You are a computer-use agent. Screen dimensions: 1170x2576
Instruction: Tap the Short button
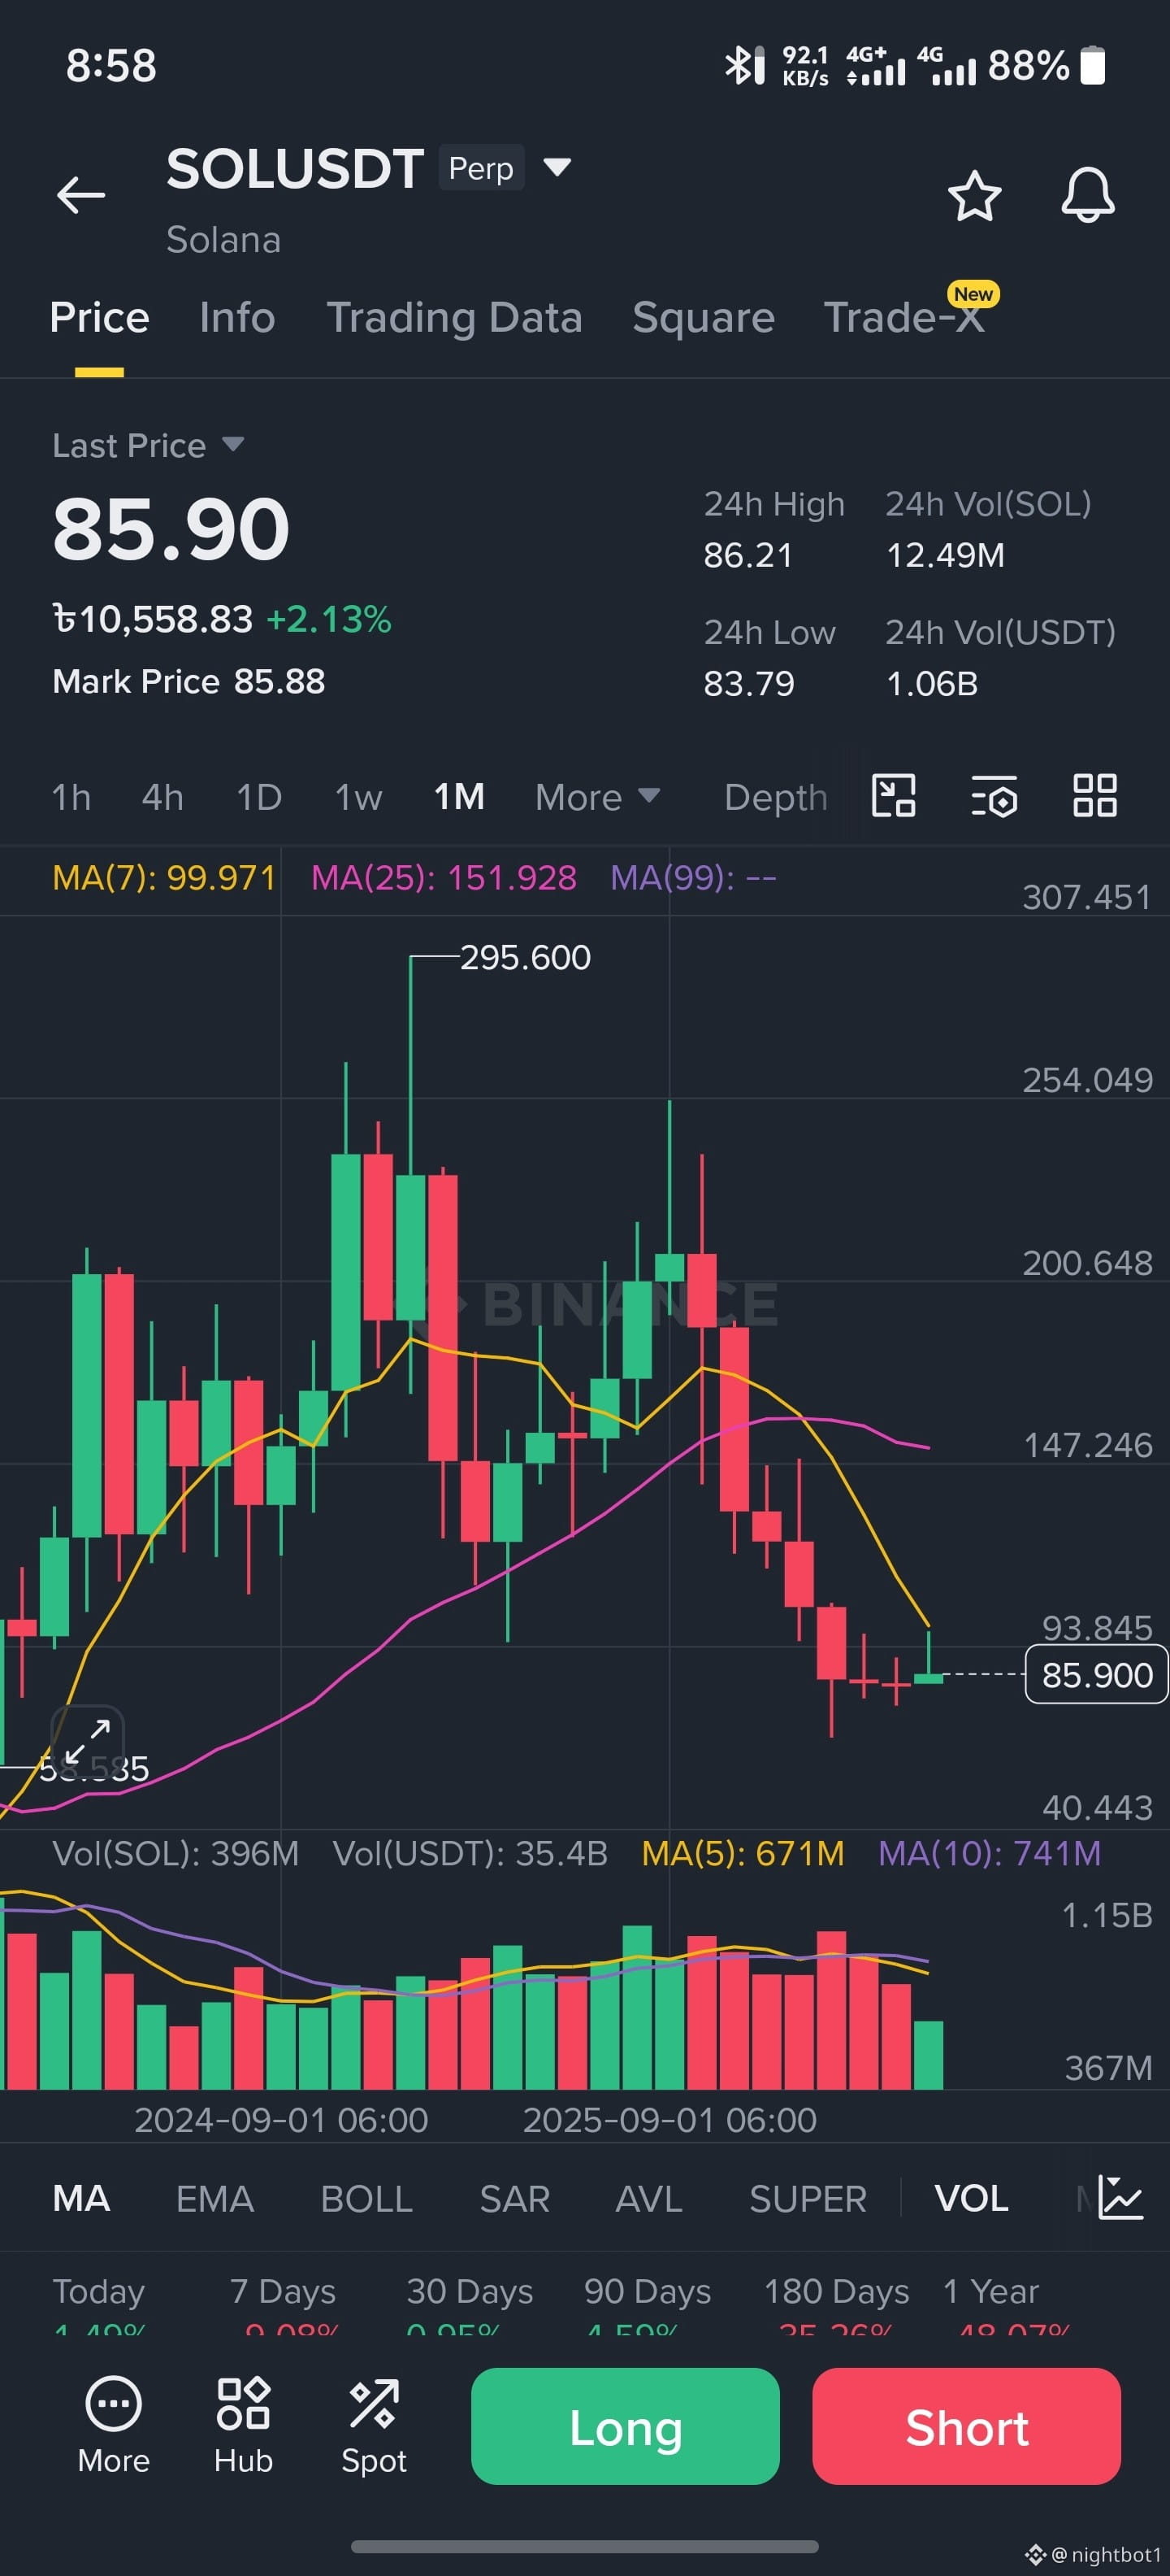pos(966,2426)
